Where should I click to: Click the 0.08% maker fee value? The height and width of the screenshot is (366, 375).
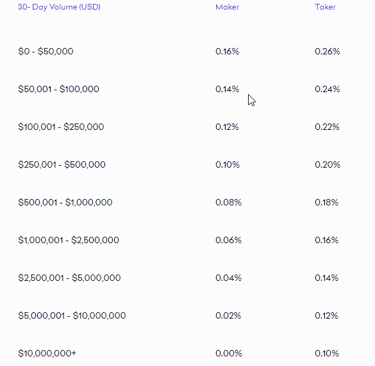[x=228, y=202]
